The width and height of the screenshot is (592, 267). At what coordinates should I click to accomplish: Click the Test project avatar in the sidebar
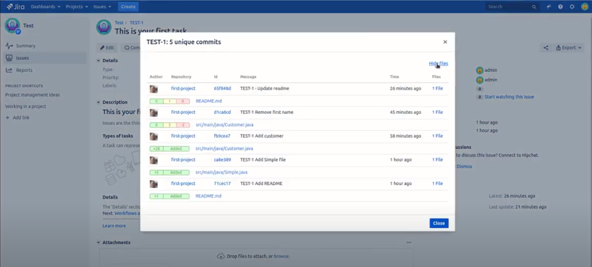click(x=13, y=26)
